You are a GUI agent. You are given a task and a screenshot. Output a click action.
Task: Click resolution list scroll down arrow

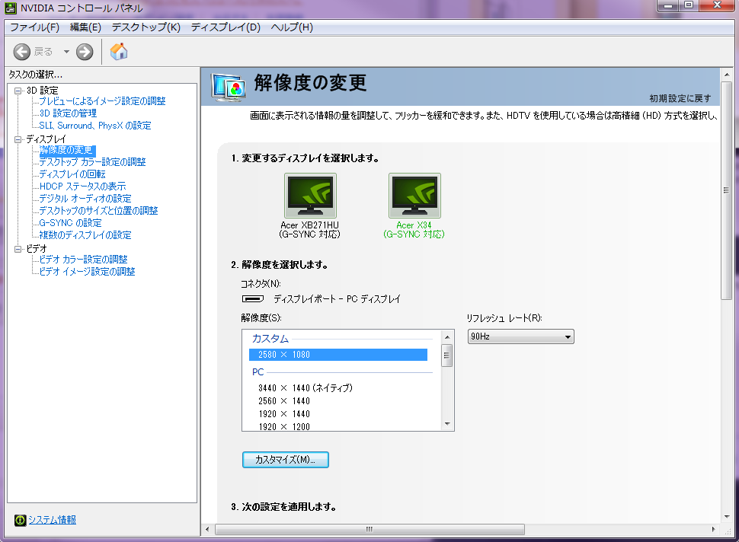coord(447,424)
